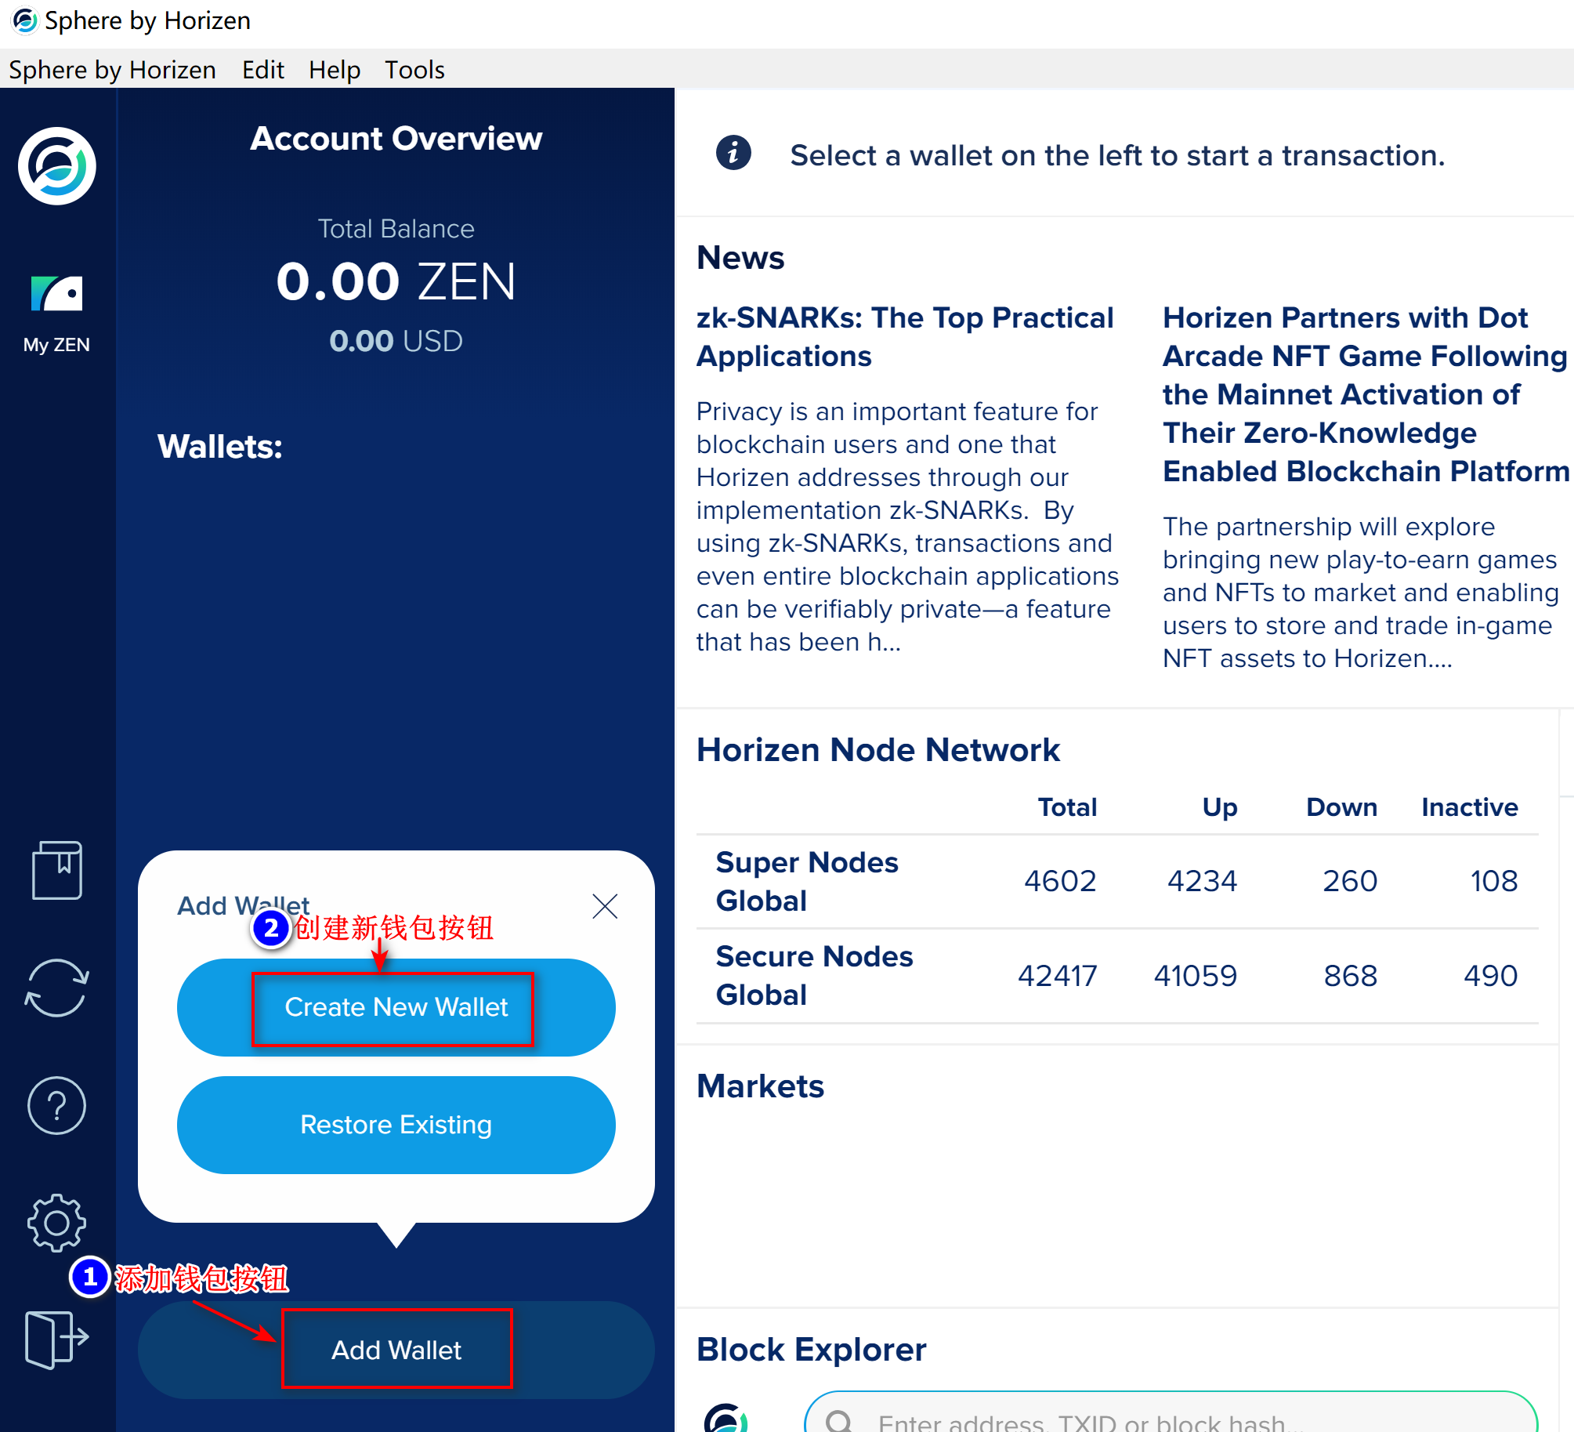Viewport: 1574px width, 1432px height.
Task: Click the Restore Existing wallet button
Action: click(396, 1126)
